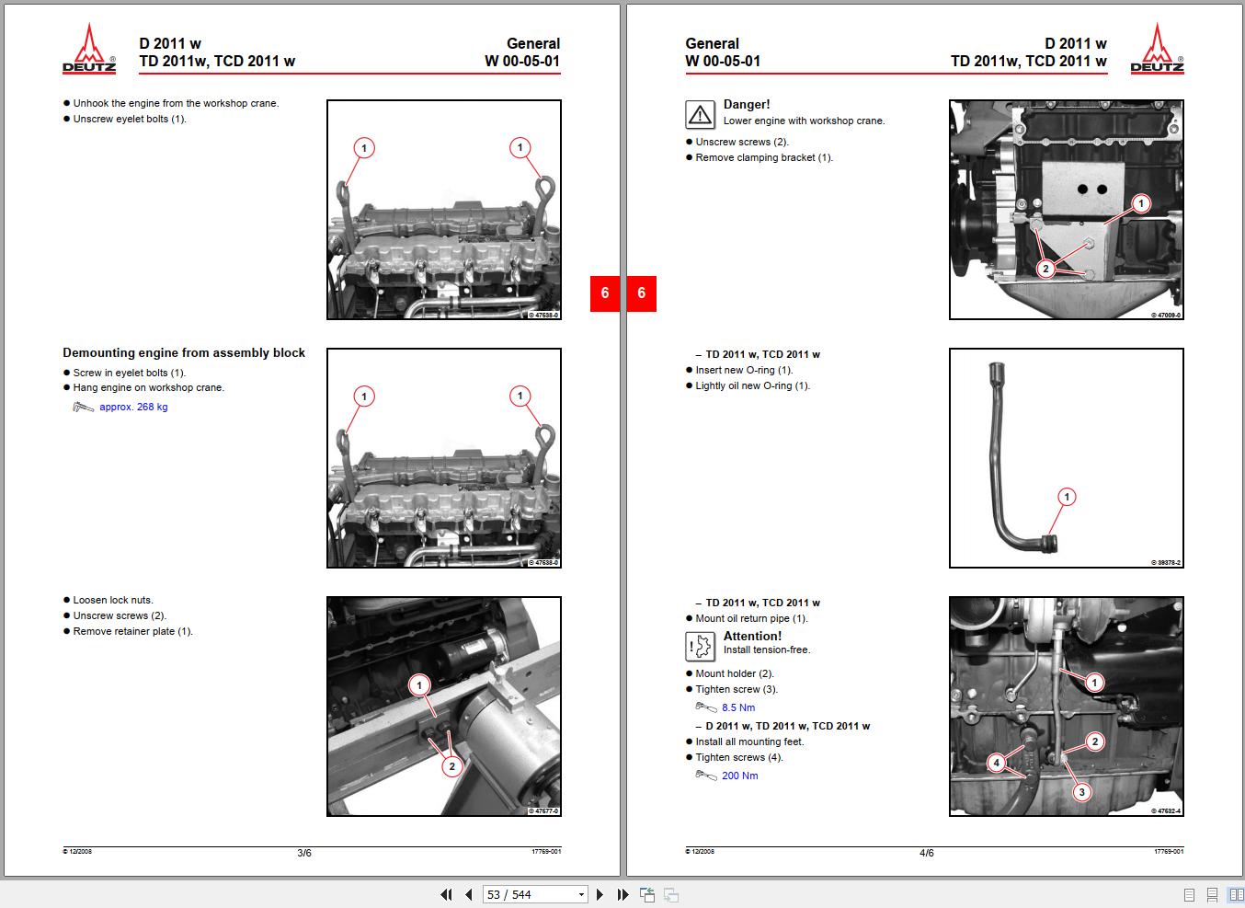
Task: Click the Danger warning triangle icon
Action: coord(700,115)
